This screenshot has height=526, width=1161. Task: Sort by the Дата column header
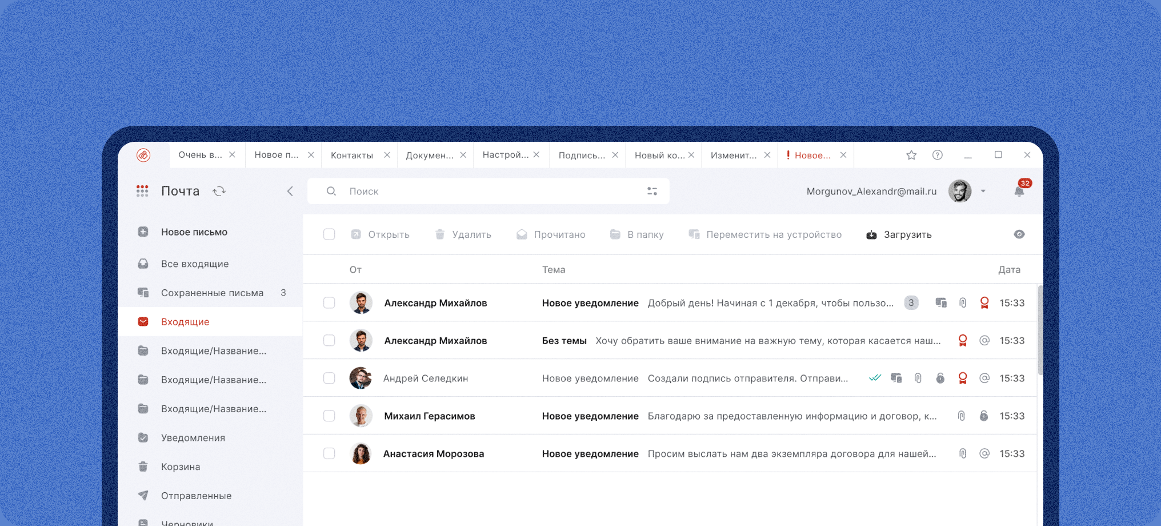click(1009, 269)
